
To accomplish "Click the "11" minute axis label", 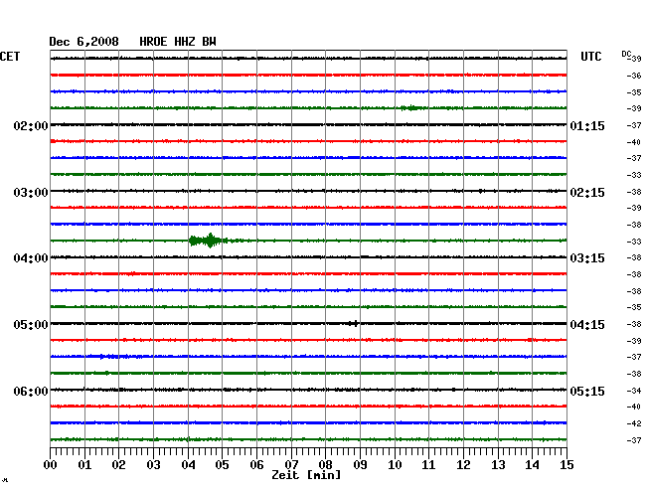I will pos(428,465).
